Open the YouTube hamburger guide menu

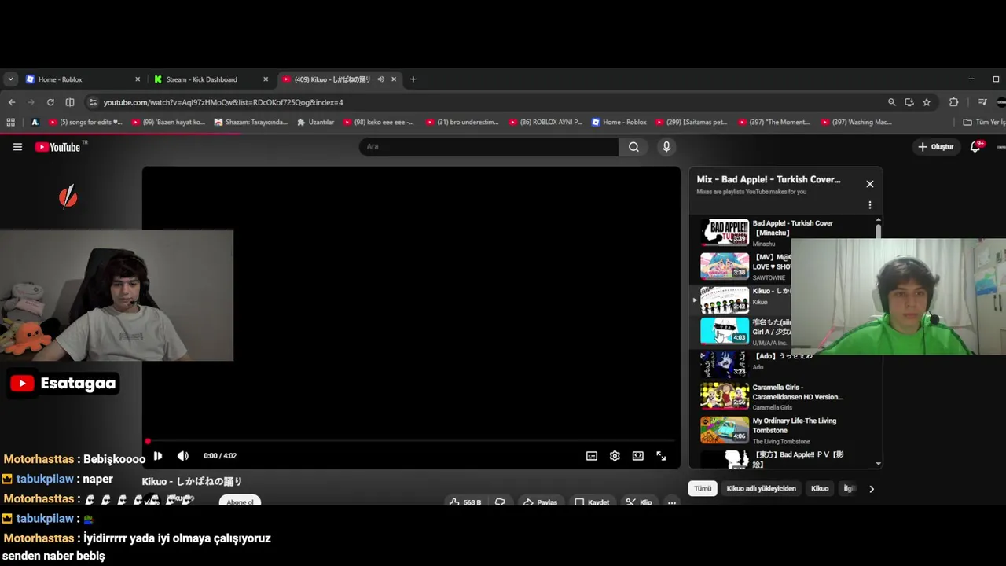point(17,147)
